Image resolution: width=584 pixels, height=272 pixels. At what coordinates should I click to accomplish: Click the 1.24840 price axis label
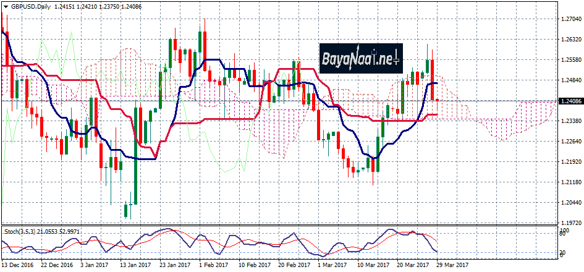[570, 80]
